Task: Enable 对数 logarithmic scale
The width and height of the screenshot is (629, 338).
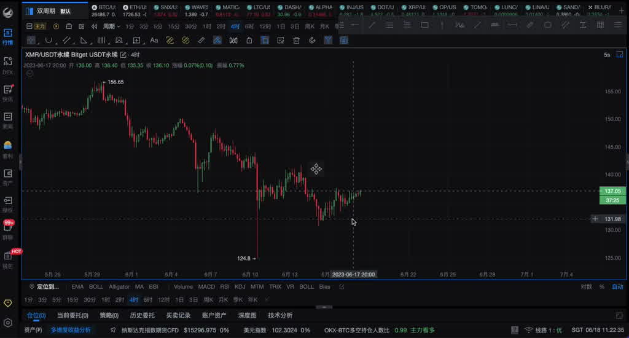Action: tap(586, 286)
